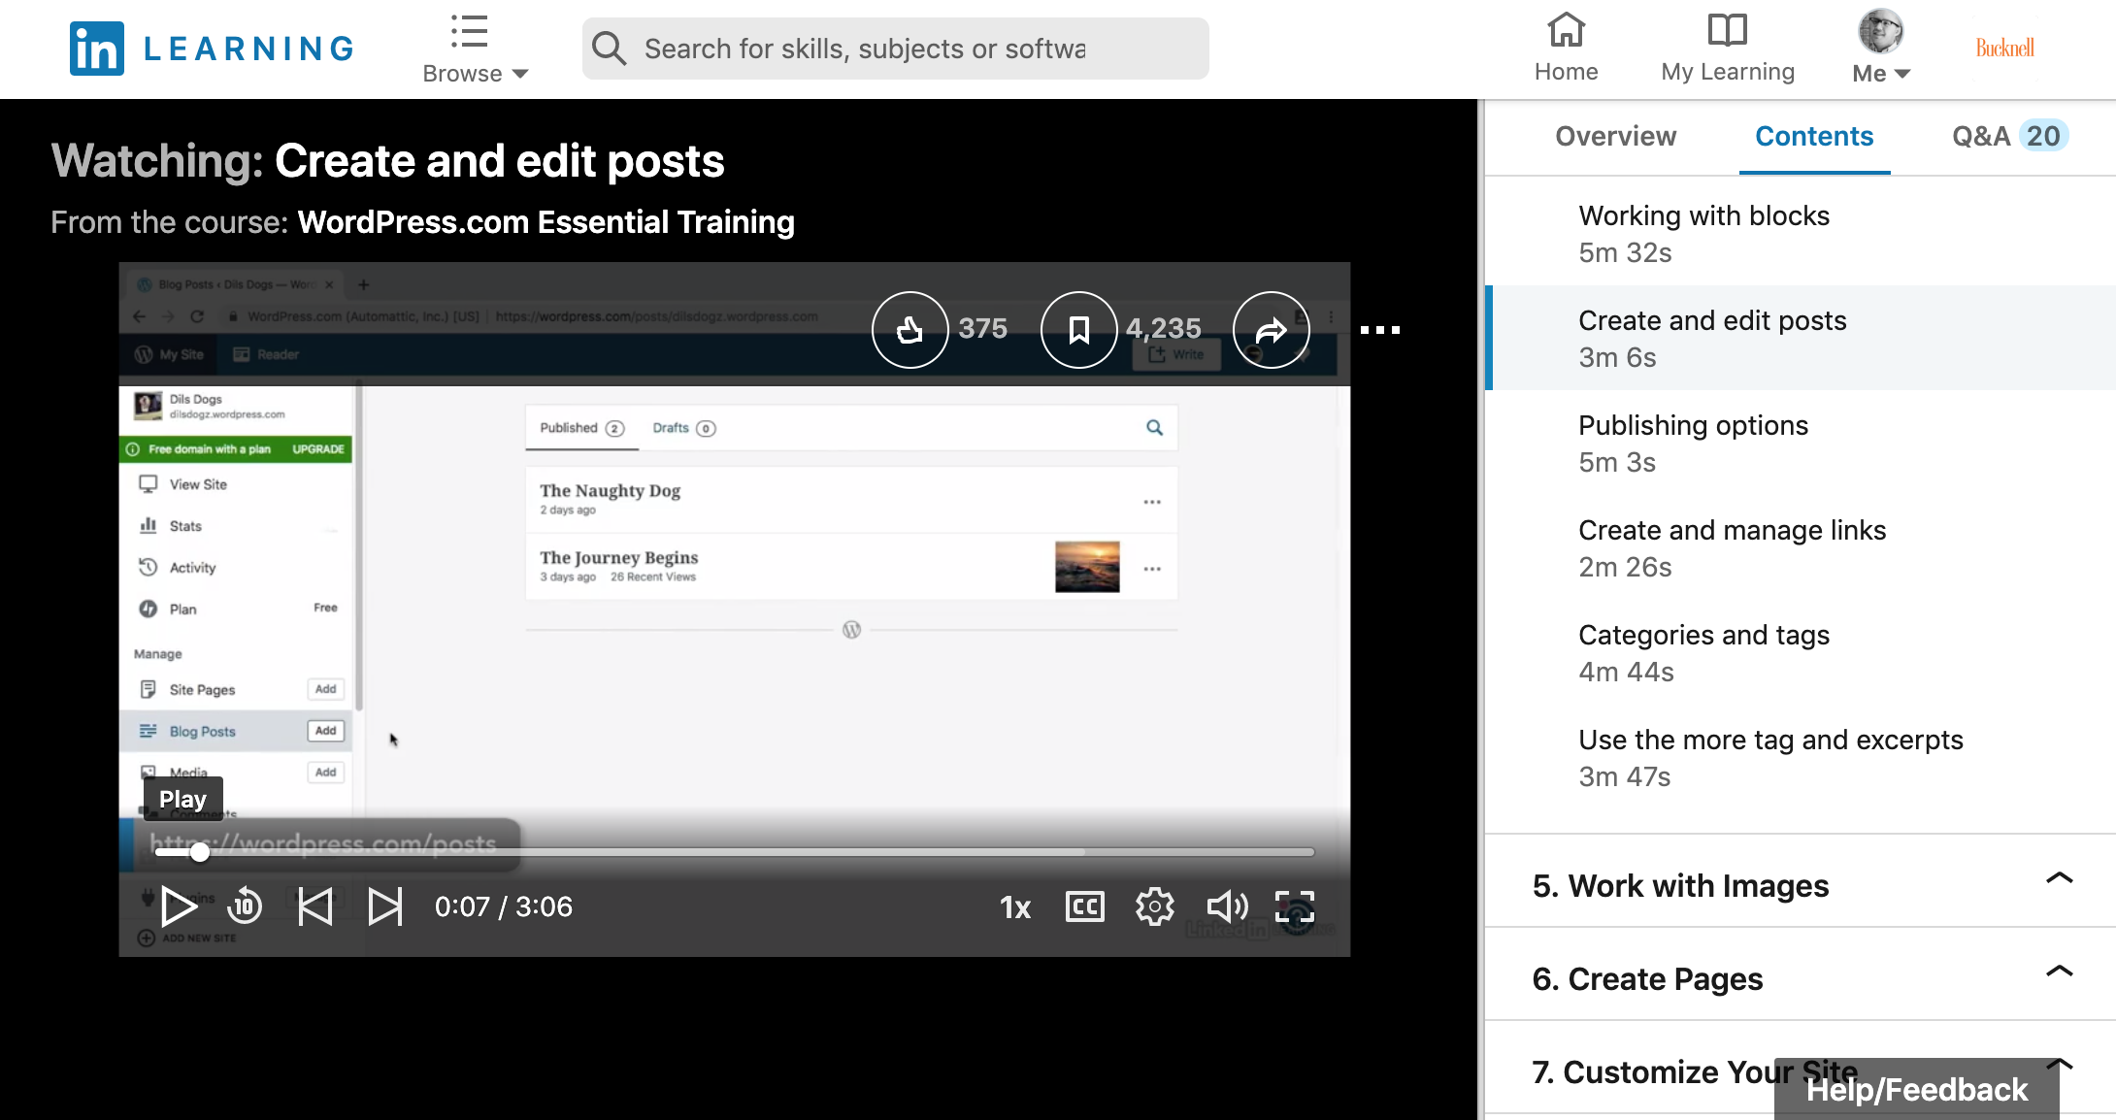This screenshot has height=1120, width=2116.
Task: Rewind ten seconds
Action: tap(245, 906)
